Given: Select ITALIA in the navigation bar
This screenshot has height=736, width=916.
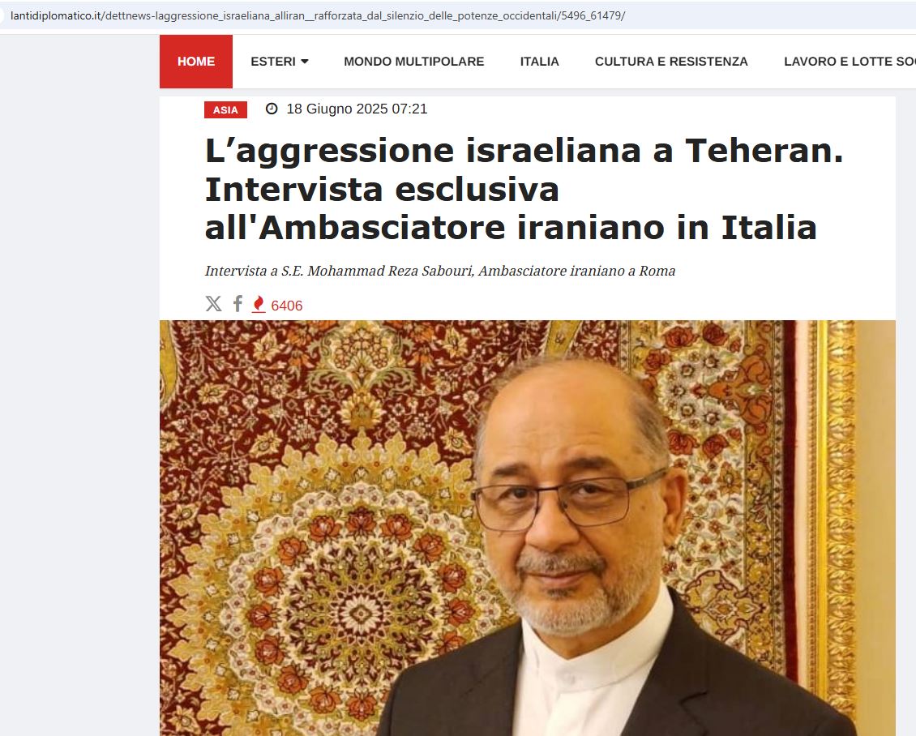Looking at the screenshot, I should (539, 62).
